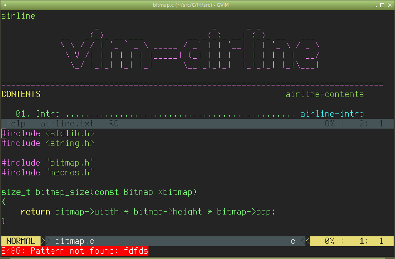Viewport: 395px width, 259px height.
Task: Click the E486 Pattern not found error message
Action: tap(75, 251)
